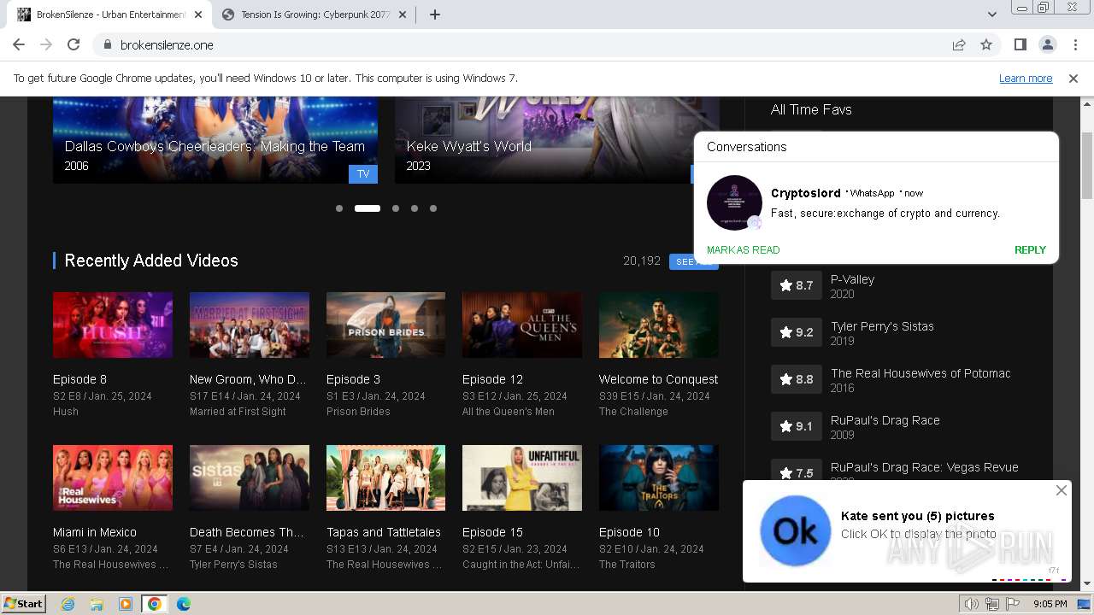Open Prison Brides Episode 3 thumbnail
Viewport: 1094px width, 615px height.
tap(385, 325)
